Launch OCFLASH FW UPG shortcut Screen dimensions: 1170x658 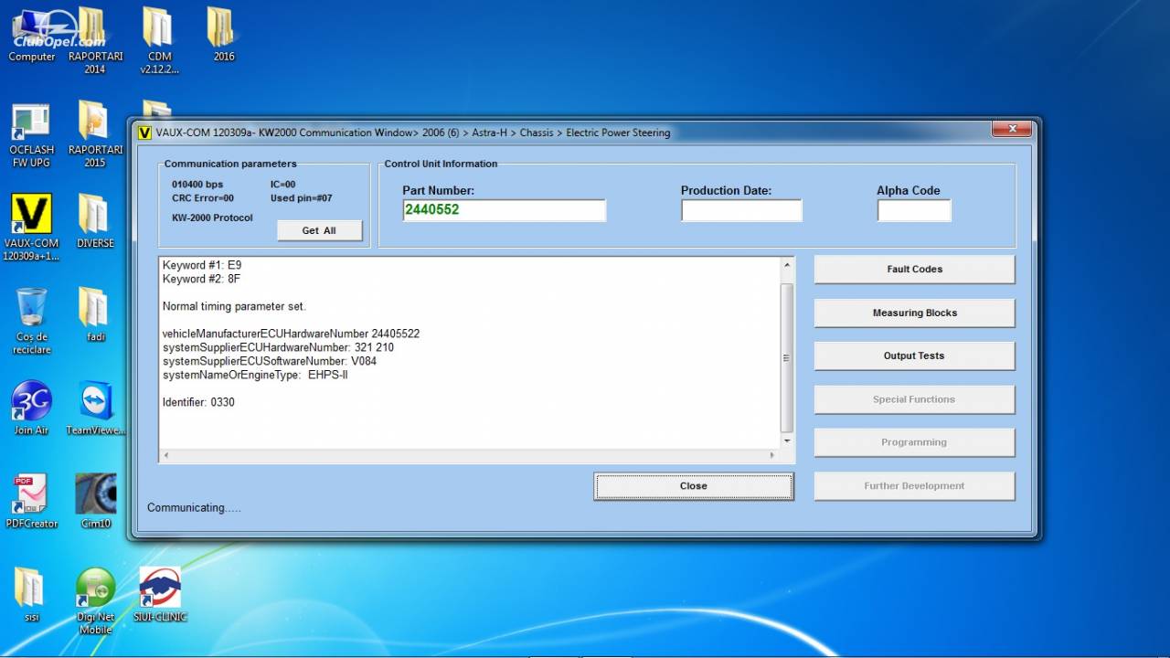[x=32, y=135]
